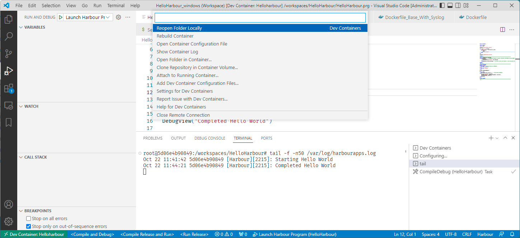Open the Search view icon

pyautogui.click(x=9, y=37)
